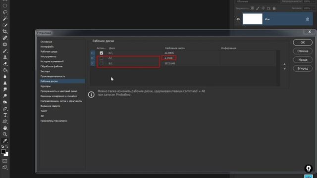317x178 pixels.
Task: Swap foreground and background colors
Action: pyautogui.click(x=7, y=147)
